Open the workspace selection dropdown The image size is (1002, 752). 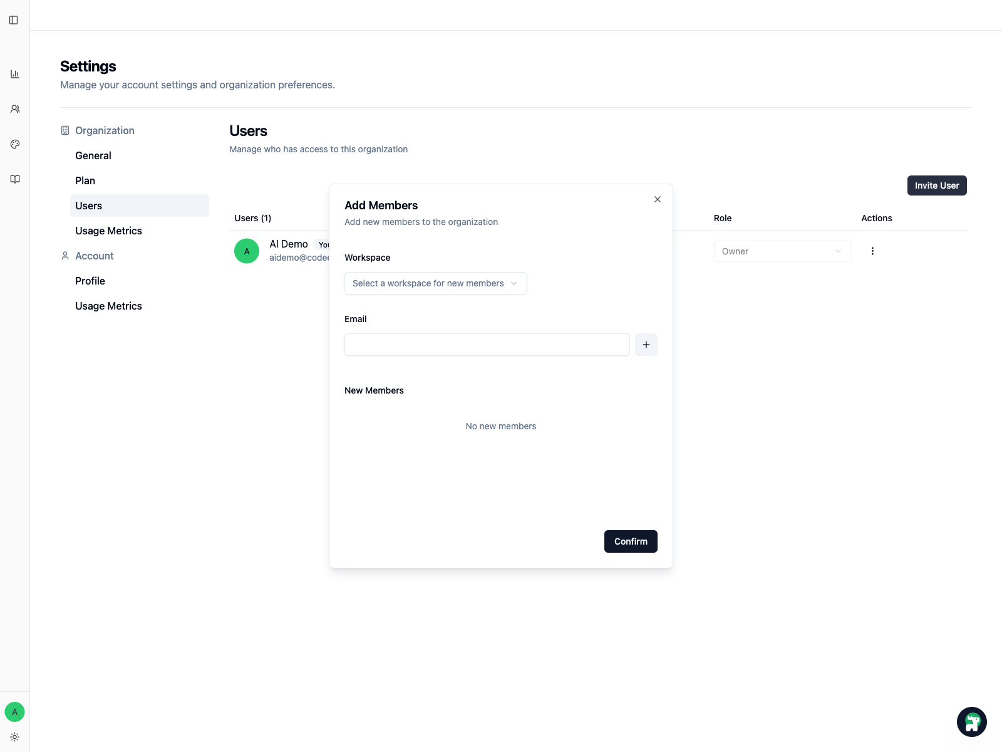[435, 283]
